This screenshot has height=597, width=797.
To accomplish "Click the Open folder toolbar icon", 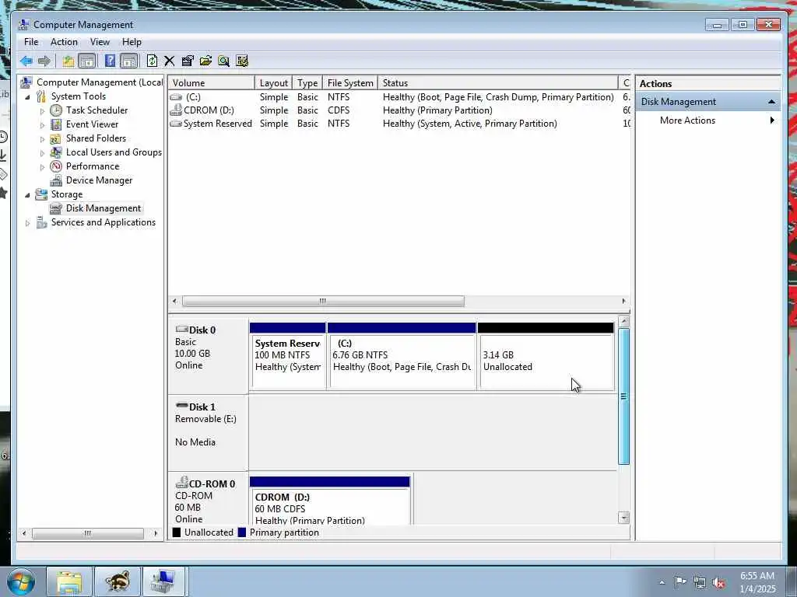I will 205,61.
